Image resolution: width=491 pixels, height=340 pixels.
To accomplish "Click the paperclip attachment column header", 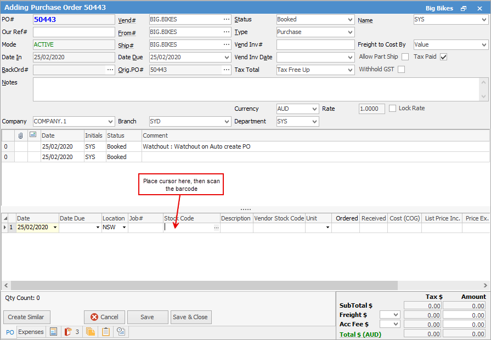I will coord(20,135).
